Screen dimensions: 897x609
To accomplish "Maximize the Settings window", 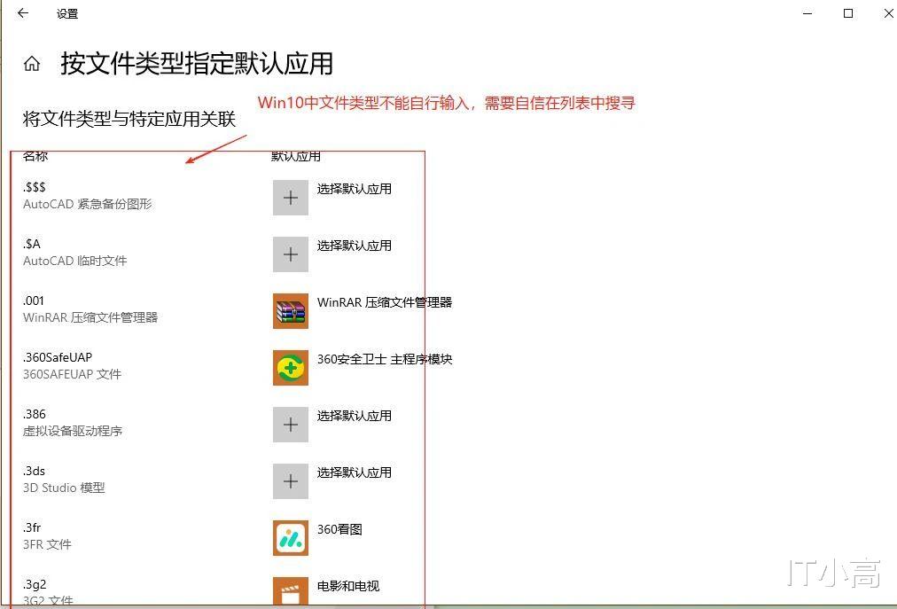I will 848,13.
